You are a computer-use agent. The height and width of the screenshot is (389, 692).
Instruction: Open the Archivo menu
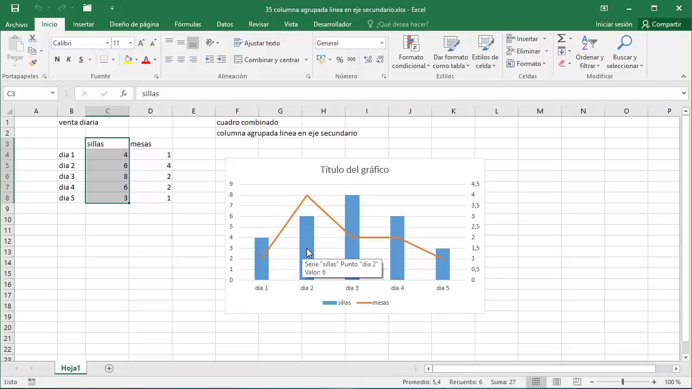coord(16,24)
